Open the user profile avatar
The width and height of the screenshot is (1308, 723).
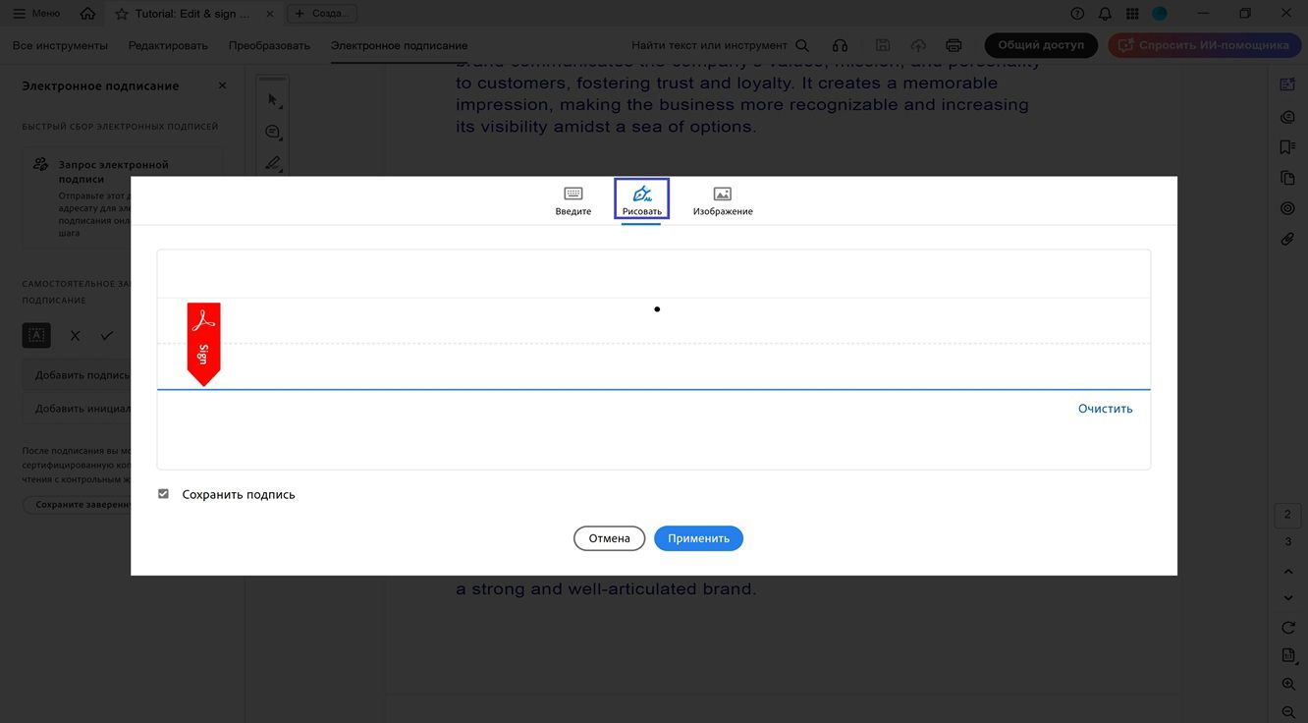[x=1160, y=14]
